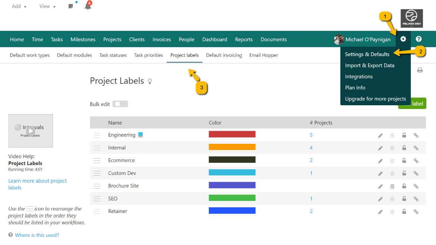The image size is (436, 245).
Task: Select Settings & Defaults menu item
Action: 367,54
